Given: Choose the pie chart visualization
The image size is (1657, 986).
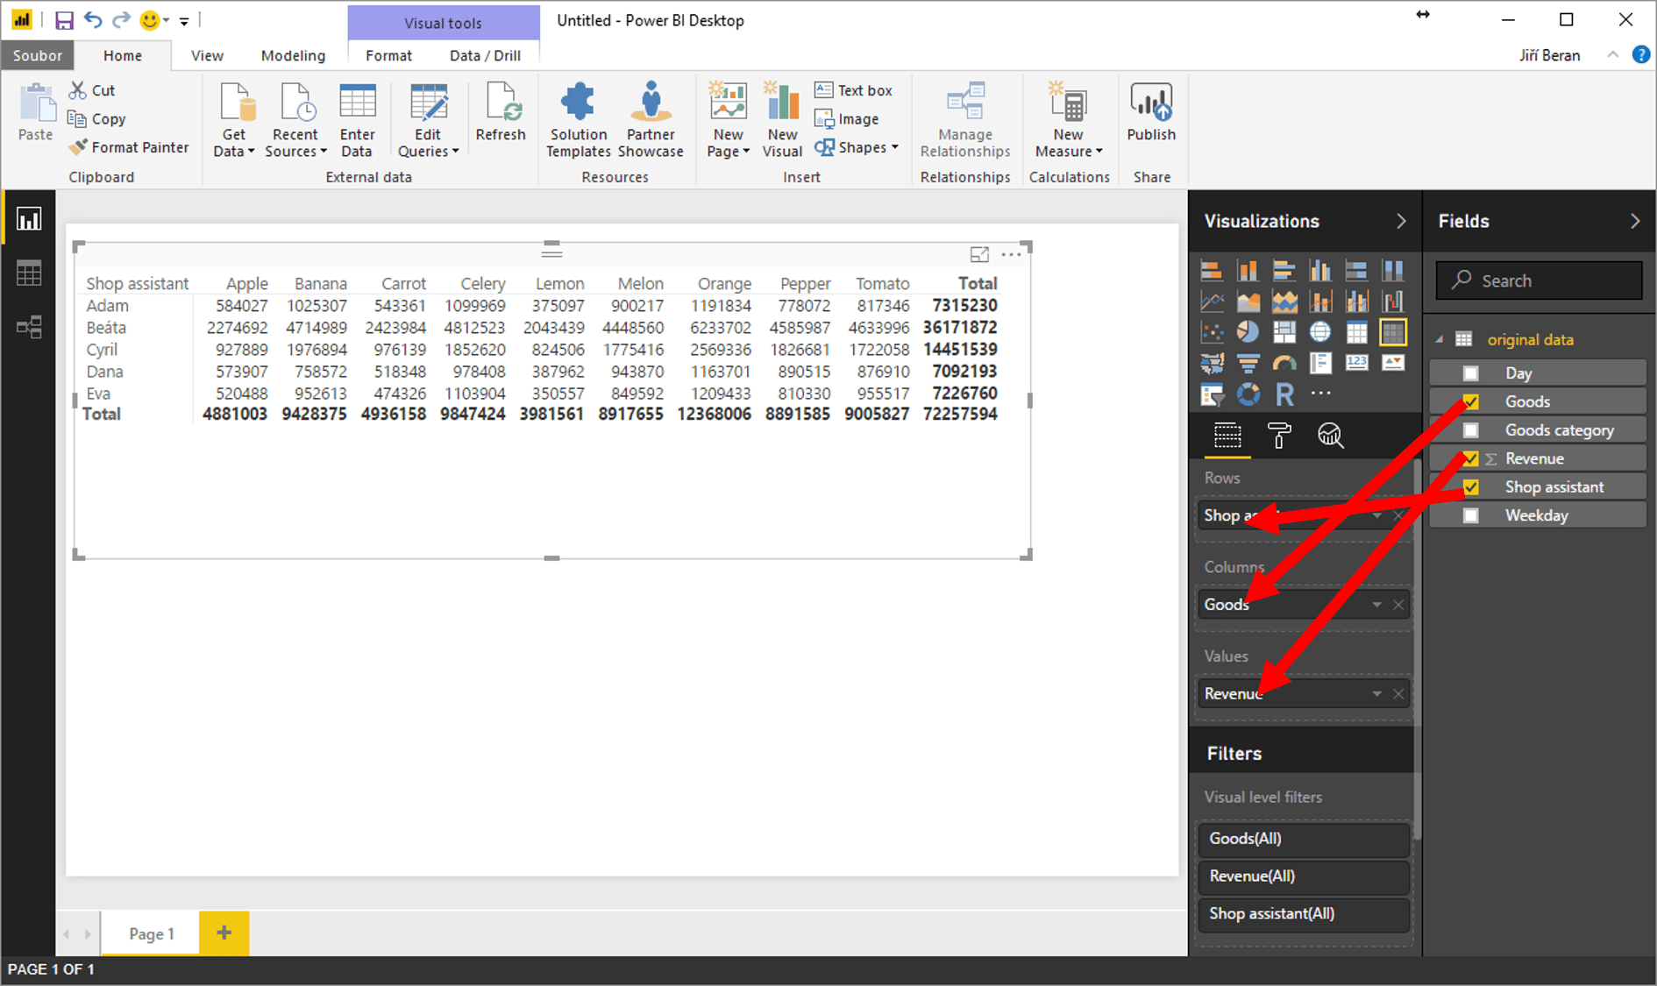Looking at the screenshot, I should tap(1248, 333).
